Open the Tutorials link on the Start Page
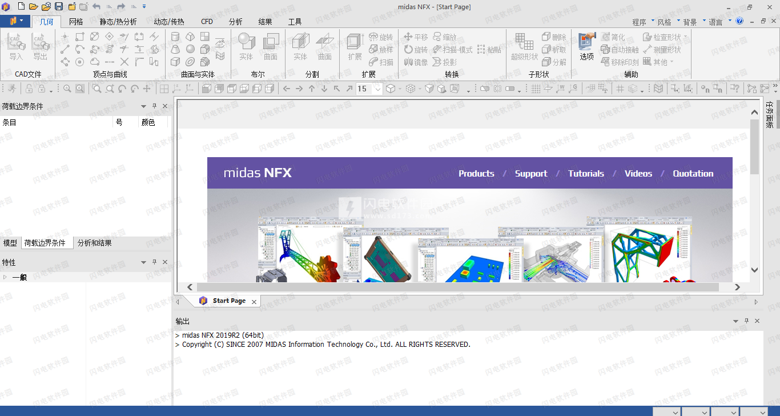 coord(586,173)
